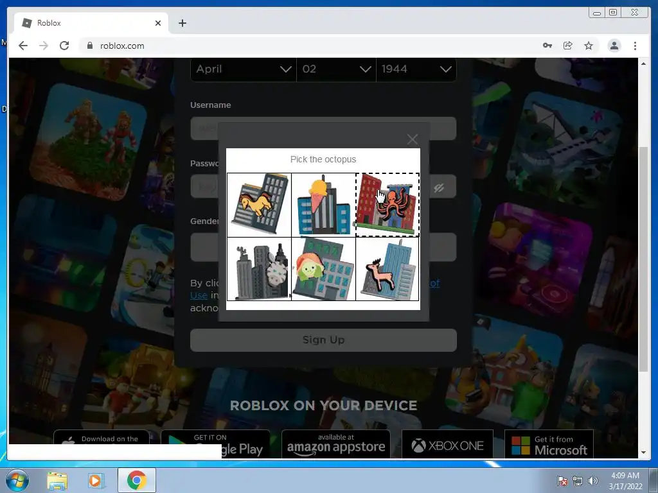This screenshot has width=658, height=493.
Task: Open the App Store download badge
Action: 102,438
